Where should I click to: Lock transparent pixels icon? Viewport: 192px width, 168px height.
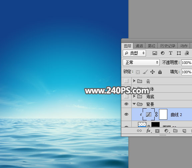tap(138, 72)
